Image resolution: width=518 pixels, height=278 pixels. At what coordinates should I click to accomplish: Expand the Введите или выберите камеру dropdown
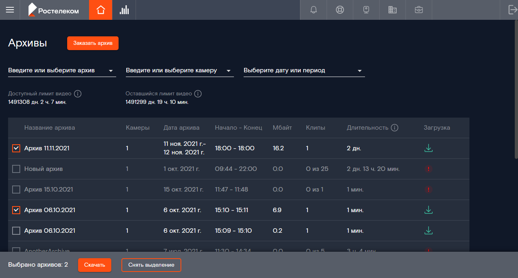click(180, 71)
